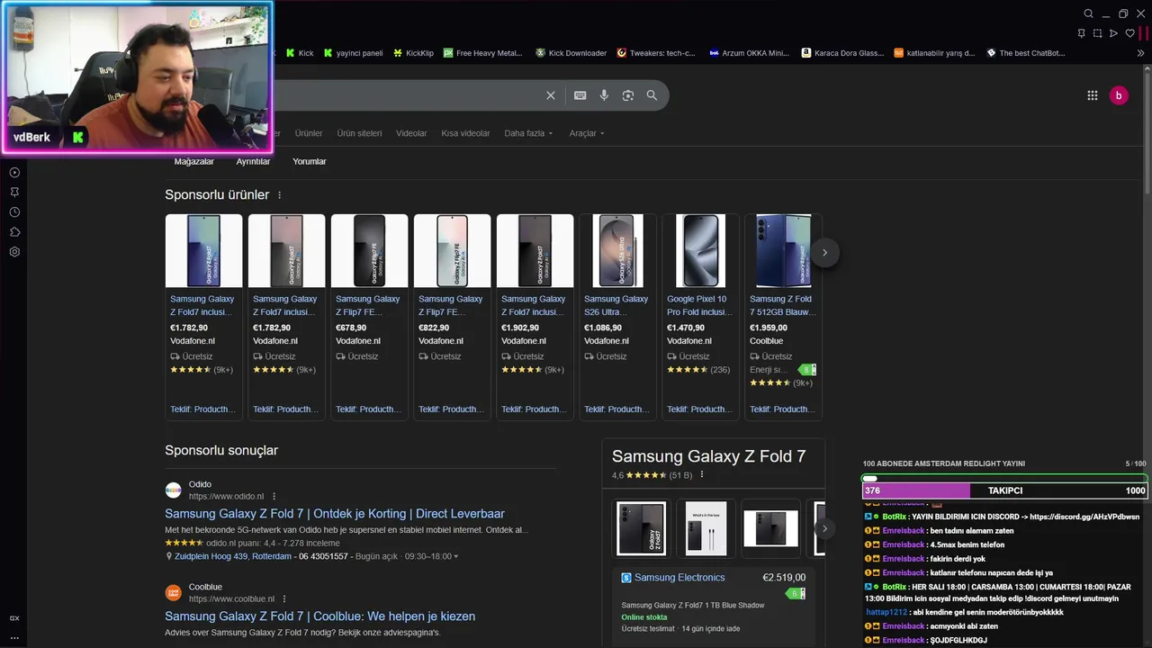
Task: Click the €2.519,00 price in the panel
Action: (784, 578)
